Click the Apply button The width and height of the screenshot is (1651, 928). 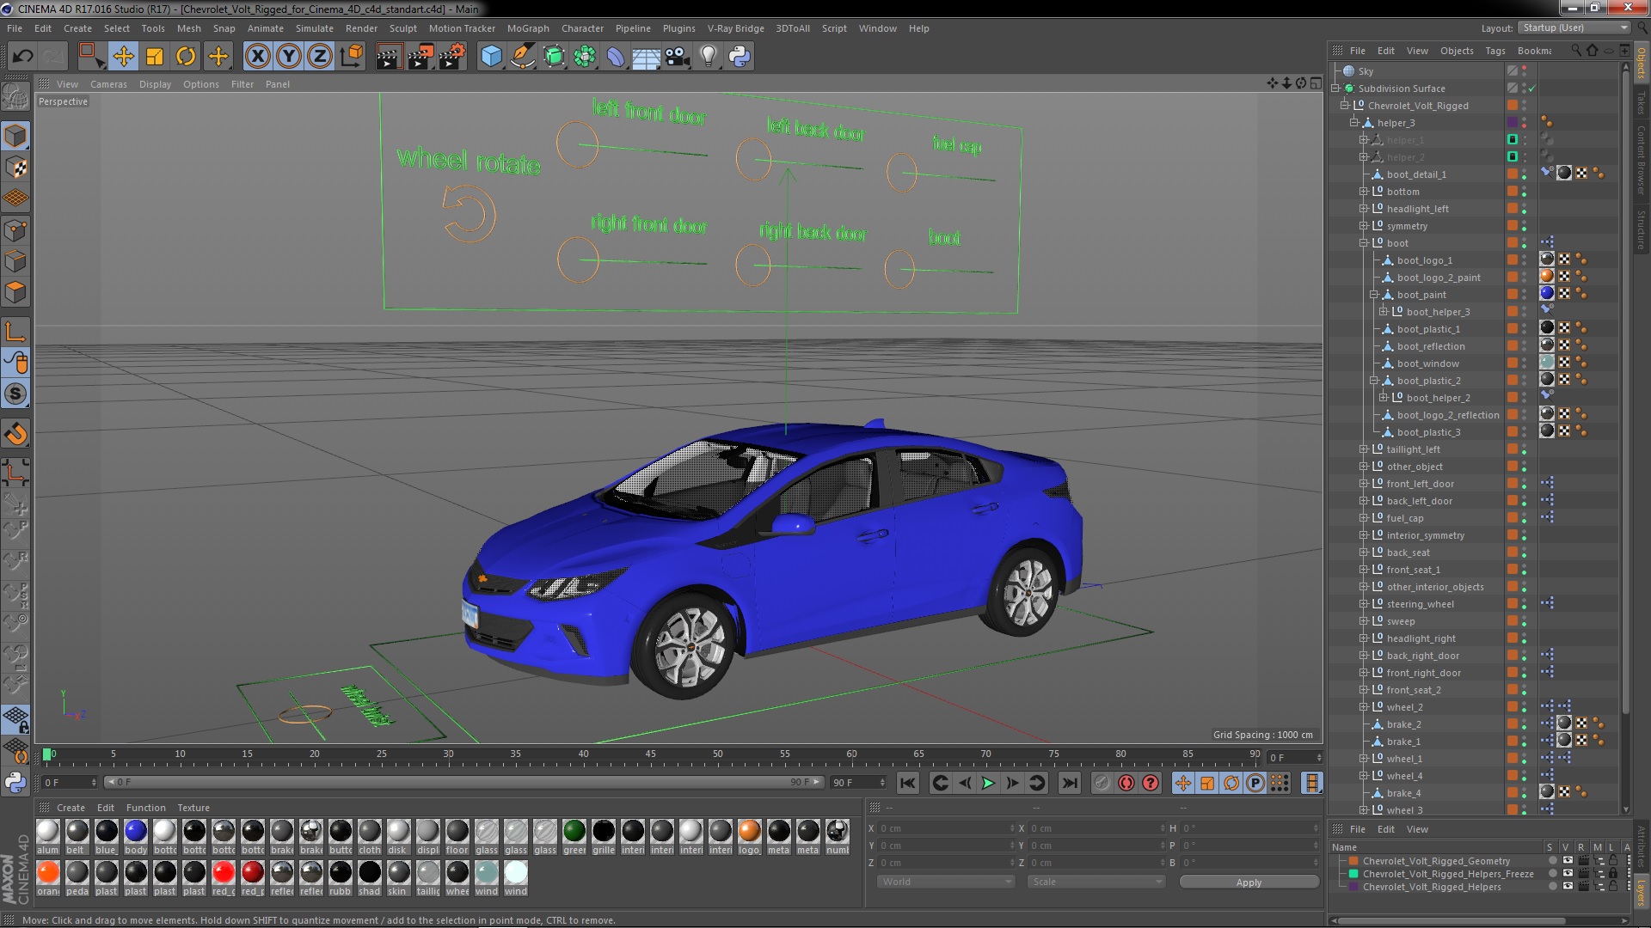(x=1249, y=882)
